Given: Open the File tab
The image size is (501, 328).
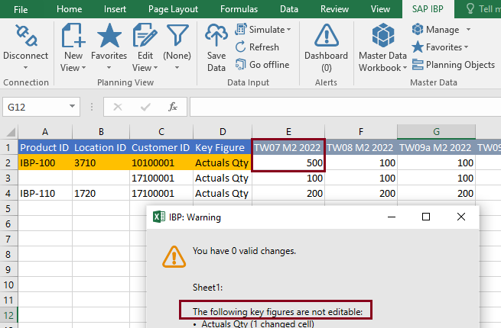Looking at the screenshot, I should [x=21, y=9].
